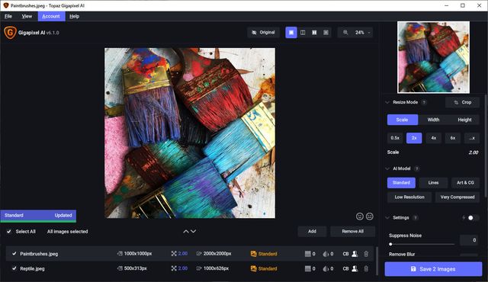Click the preview navigator thumbnail
The width and height of the screenshot is (488, 282).
pyautogui.click(x=433, y=57)
